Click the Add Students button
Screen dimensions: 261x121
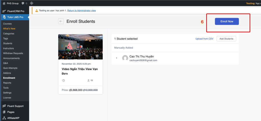tap(226, 39)
